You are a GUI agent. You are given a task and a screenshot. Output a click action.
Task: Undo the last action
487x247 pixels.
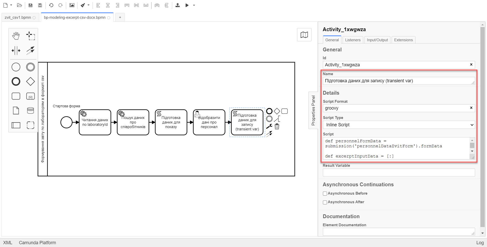[x=51, y=5]
